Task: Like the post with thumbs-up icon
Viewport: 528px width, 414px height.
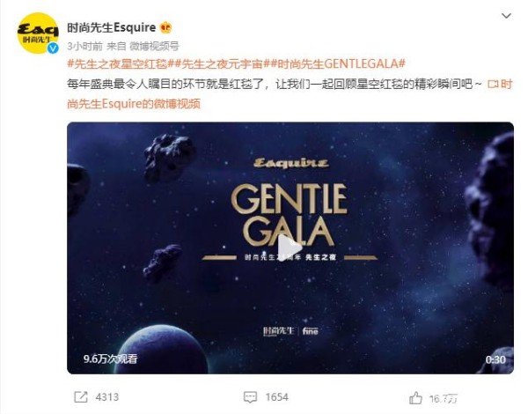Action: pos(415,398)
